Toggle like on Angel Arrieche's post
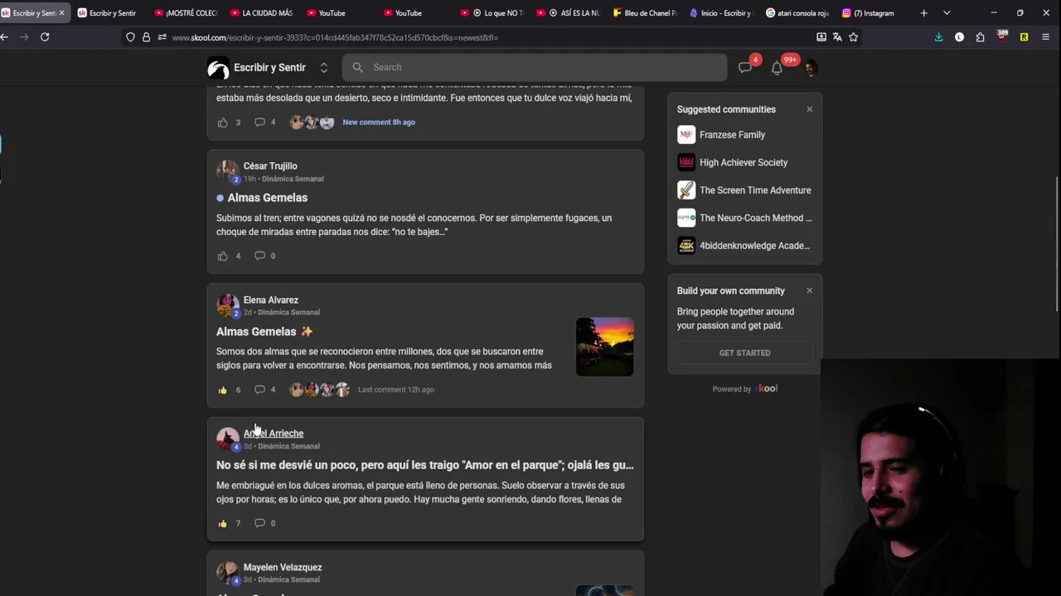 222,523
